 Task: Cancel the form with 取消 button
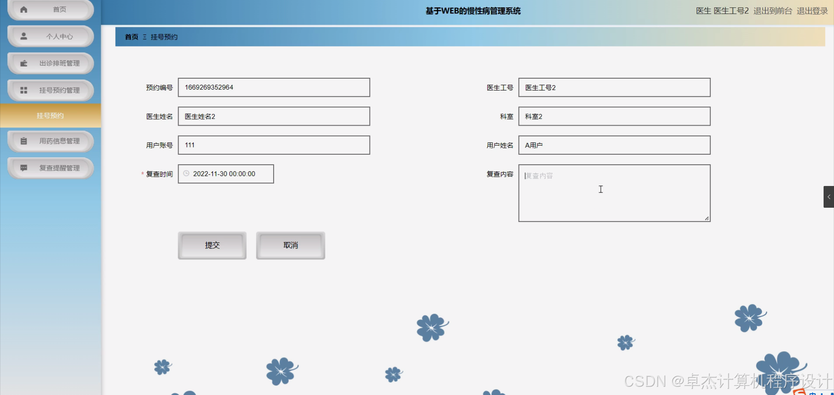[291, 246]
